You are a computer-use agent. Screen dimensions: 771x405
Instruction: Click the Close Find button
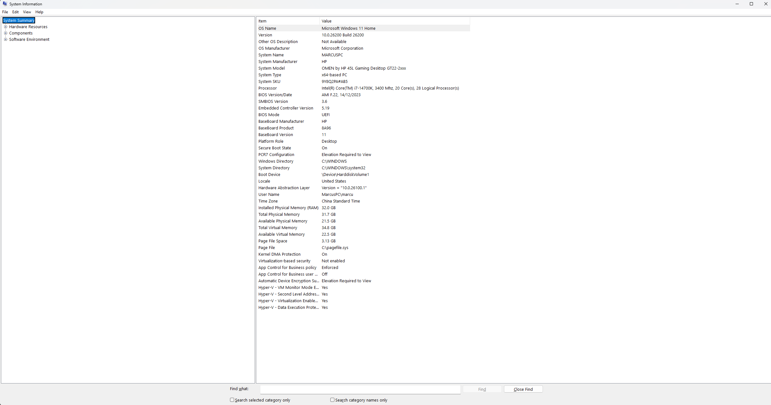pos(523,389)
